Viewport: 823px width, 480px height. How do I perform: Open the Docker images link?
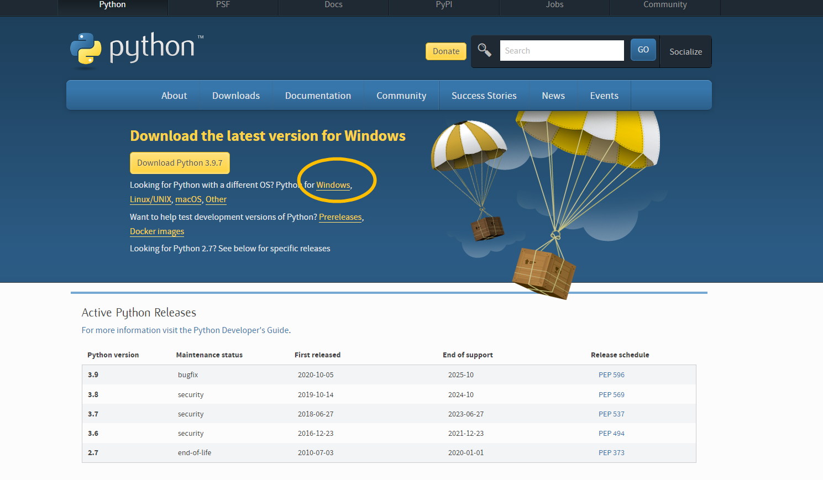point(157,231)
